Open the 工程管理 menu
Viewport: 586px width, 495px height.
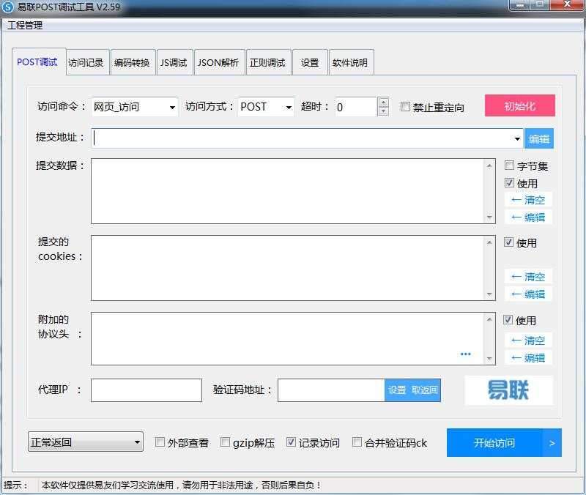tap(23, 24)
